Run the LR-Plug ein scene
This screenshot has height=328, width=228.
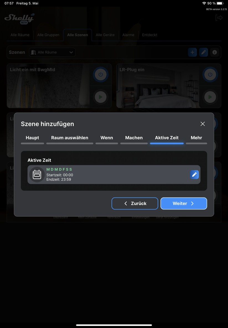pyautogui.click(x=210, y=97)
